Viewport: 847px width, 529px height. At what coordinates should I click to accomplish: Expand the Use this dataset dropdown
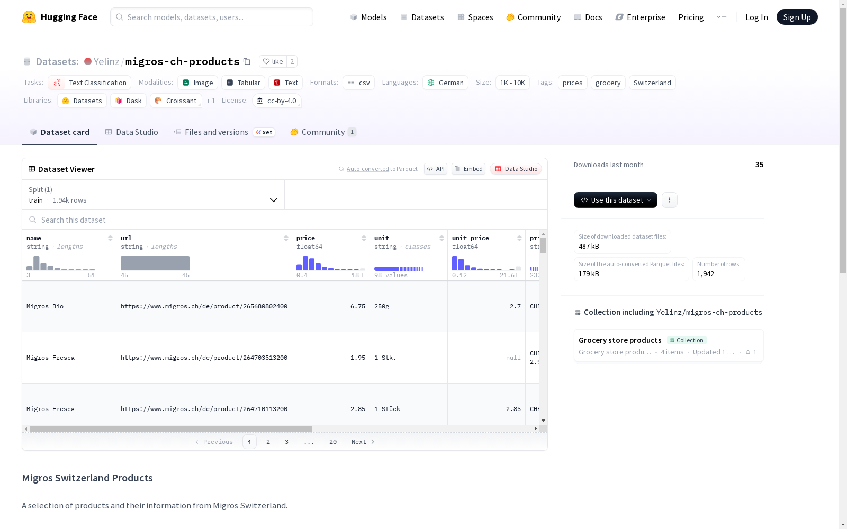click(616, 200)
